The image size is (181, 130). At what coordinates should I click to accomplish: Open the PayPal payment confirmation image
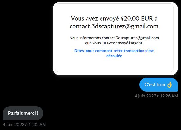115,39
